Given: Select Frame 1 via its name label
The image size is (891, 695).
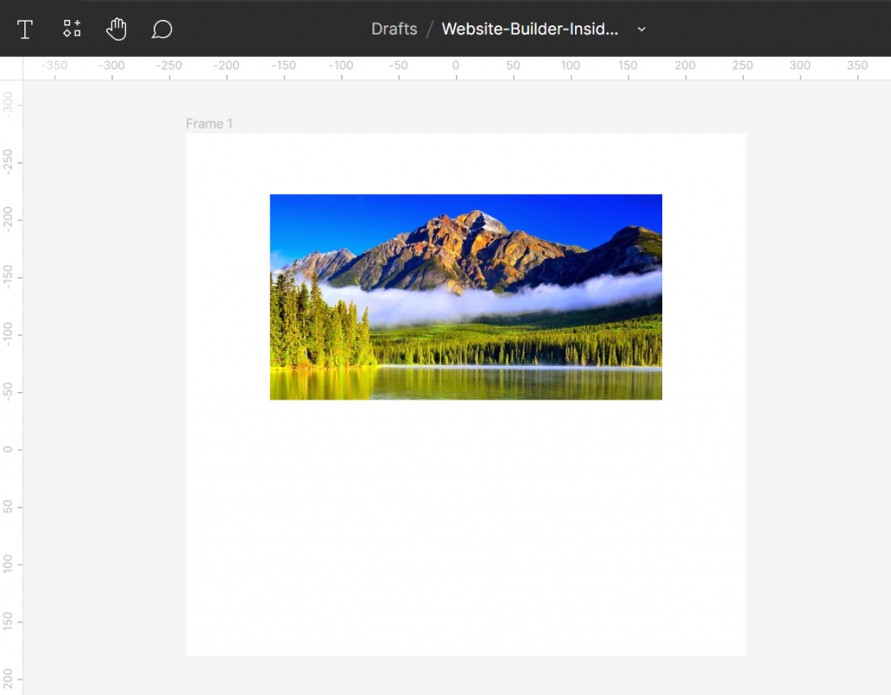Looking at the screenshot, I should 209,123.
